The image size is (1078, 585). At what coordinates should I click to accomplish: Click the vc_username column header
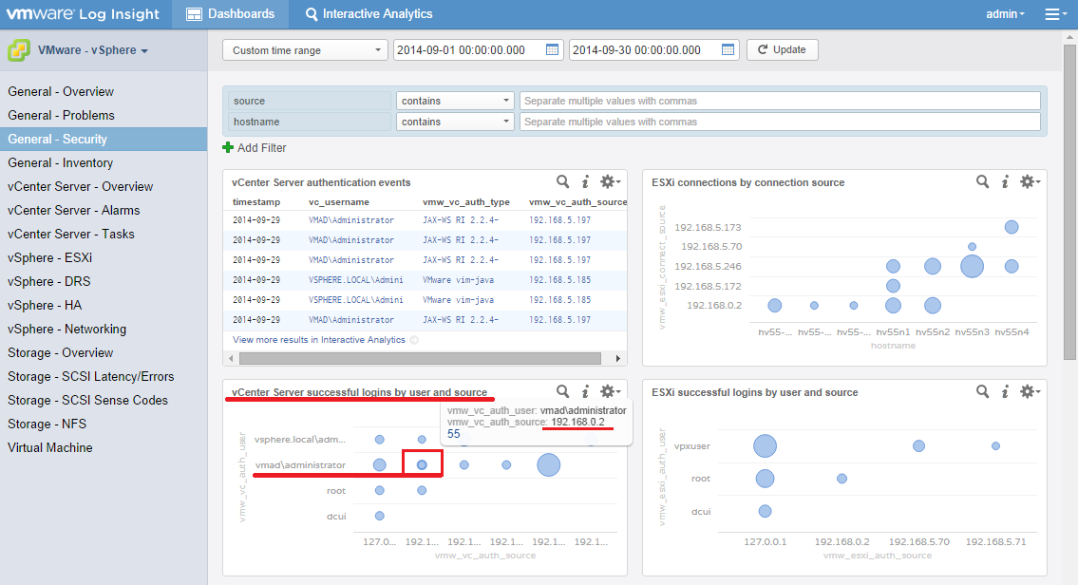point(339,202)
